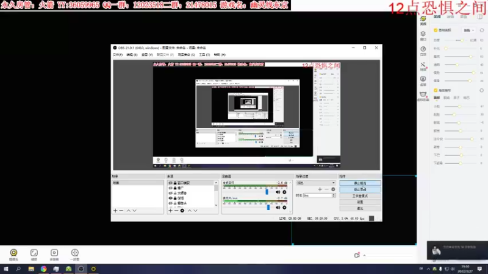Open the 特效 magic wand sidebar icon
Viewport: 488px width, 274px height.
(x=423, y=66)
